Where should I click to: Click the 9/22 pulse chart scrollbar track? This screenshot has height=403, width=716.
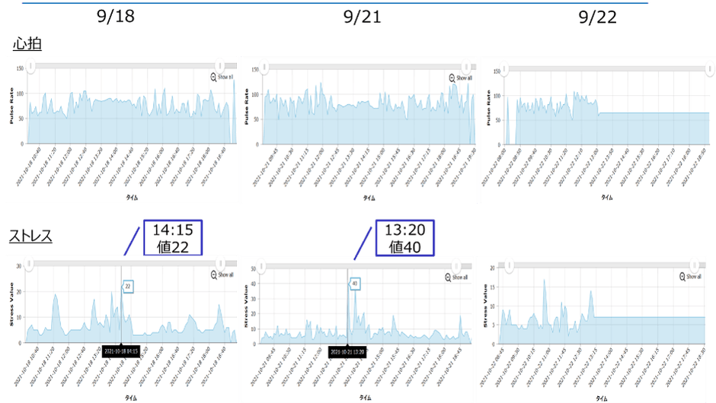point(606,69)
